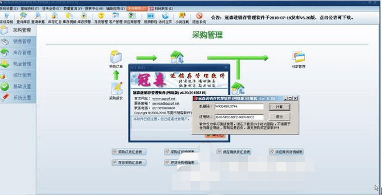Open the 辅助应用 menu
This screenshot has width=382, height=195.
click(x=115, y=9)
